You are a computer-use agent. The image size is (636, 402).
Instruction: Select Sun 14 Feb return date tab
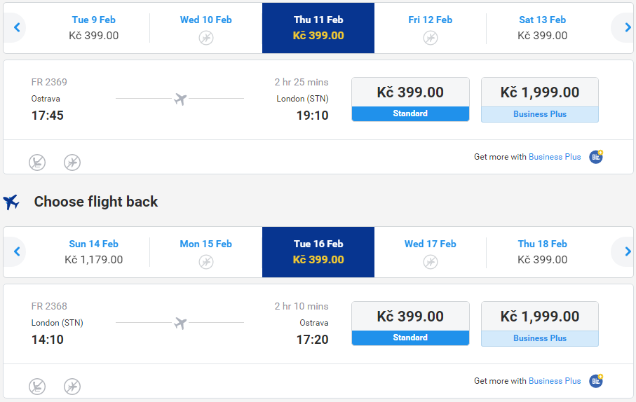point(94,251)
